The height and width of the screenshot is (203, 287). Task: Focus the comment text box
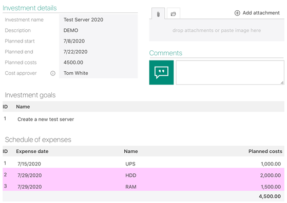click(230, 73)
